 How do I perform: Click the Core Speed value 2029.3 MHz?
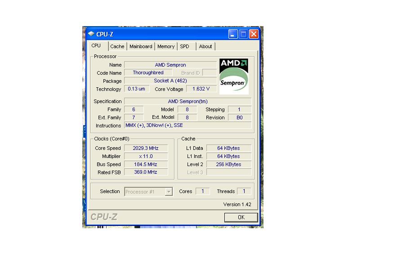(x=146, y=148)
